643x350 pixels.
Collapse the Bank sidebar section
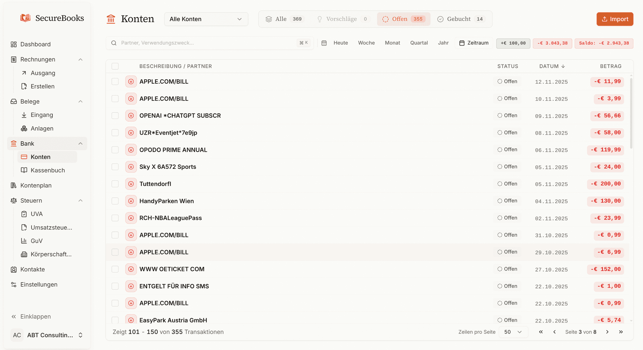[x=80, y=144]
